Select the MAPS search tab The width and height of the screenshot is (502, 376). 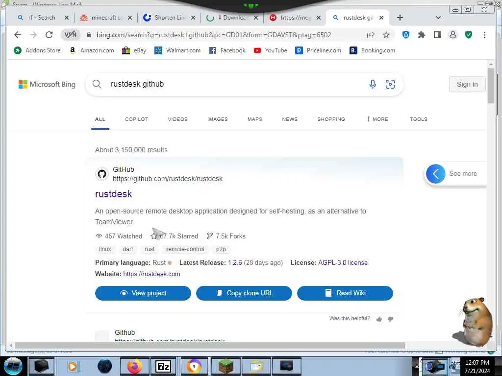click(255, 119)
